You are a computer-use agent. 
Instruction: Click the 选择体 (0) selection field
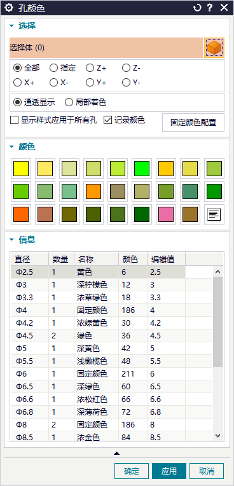pos(106,48)
